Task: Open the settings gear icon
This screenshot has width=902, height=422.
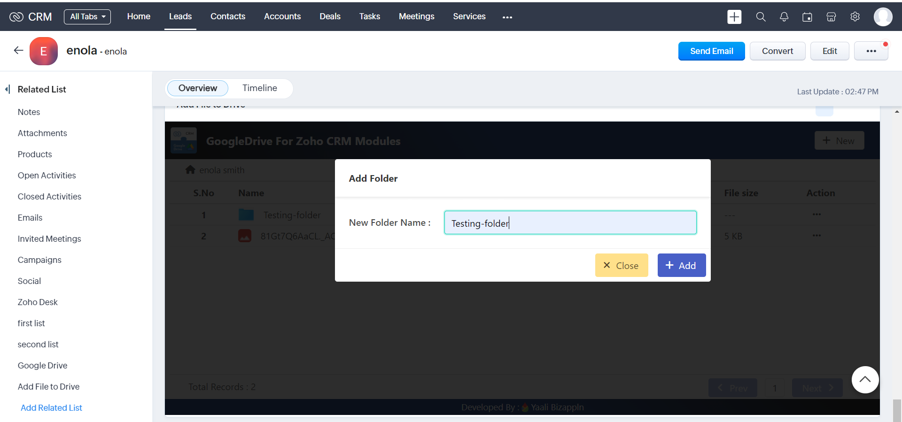Action: coord(855,17)
